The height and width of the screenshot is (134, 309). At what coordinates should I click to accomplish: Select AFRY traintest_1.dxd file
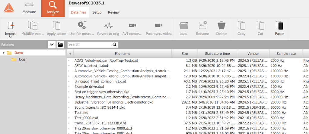[91, 66]
